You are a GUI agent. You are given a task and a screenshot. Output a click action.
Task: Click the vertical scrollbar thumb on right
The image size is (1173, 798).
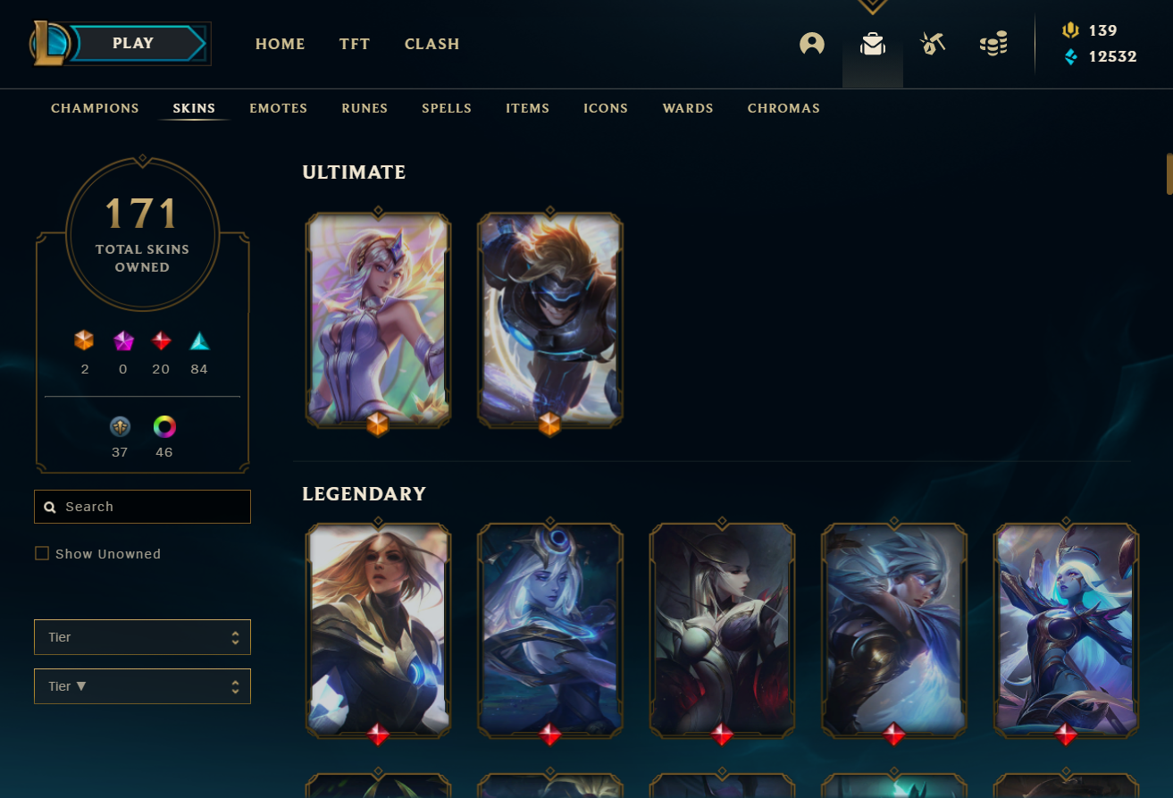1169,173
